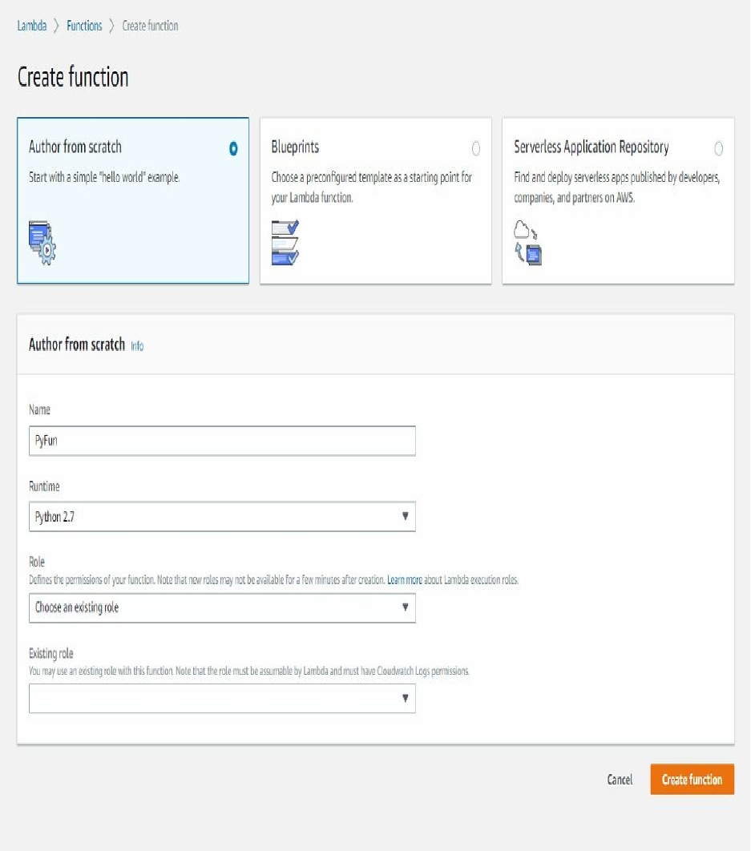
Task: Select the Blueprints radio button
Action: (x=476, y=148)
